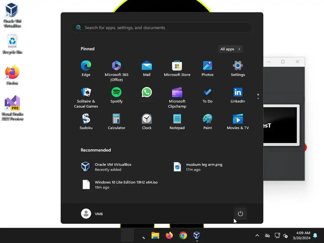This screenshot has width=324, height=243.
Task: Minimize the background window
Action: [269, 62]
